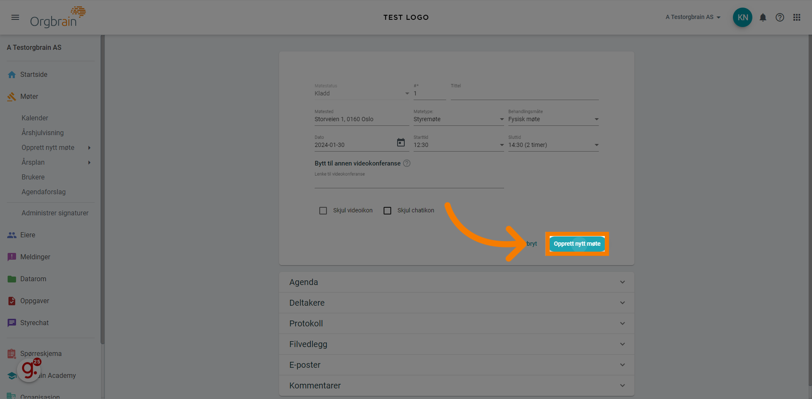Open Brukere in sidebar
Image resolution: width=812 pixels, height=399 pixels.
coord(33,177)
